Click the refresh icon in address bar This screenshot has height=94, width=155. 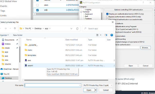(x=77, y=29)
